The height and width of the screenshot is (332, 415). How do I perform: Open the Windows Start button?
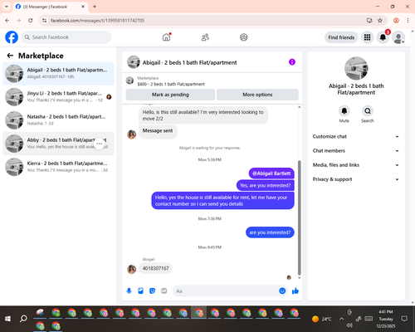(7, 319)
